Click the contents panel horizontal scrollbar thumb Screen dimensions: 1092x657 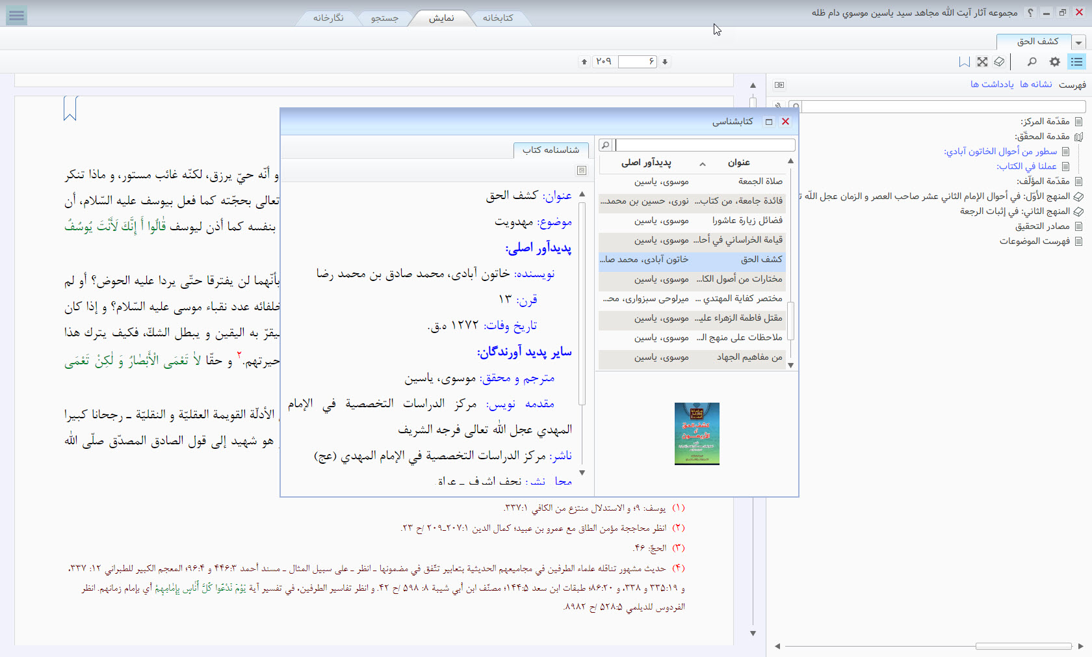click(1023, 646)
